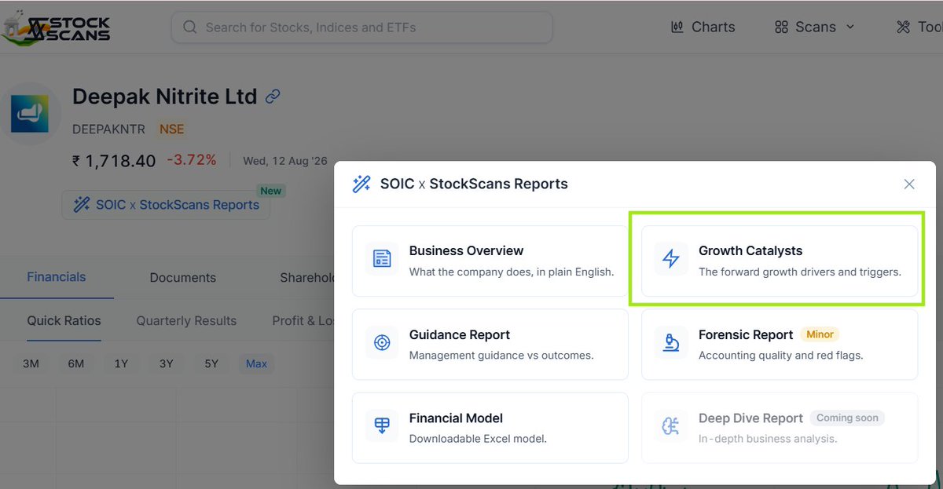Click the Minor badge on Forensic Report
This screenshot has height=489, width=943.
click(820, 334)
